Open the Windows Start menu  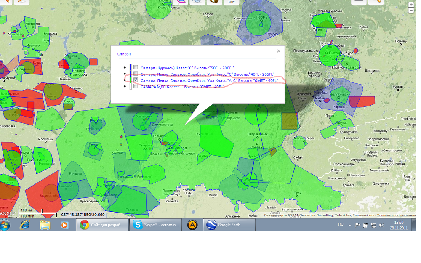pyautogui.click(x=6, y=225)
